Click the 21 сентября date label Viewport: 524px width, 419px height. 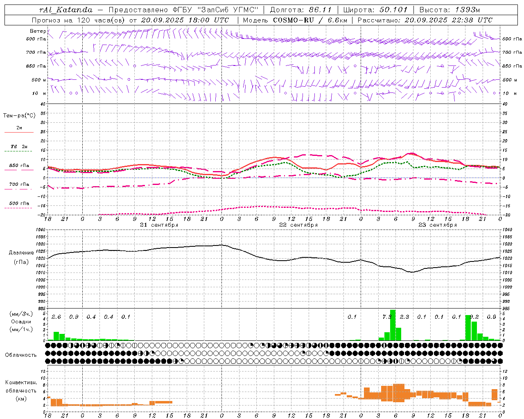pos(159,225)
